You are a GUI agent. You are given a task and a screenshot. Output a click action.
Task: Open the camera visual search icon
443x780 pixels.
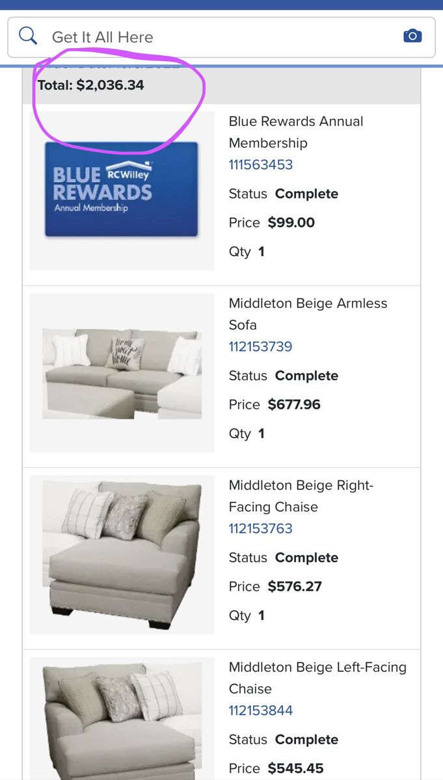pos(412,36)
